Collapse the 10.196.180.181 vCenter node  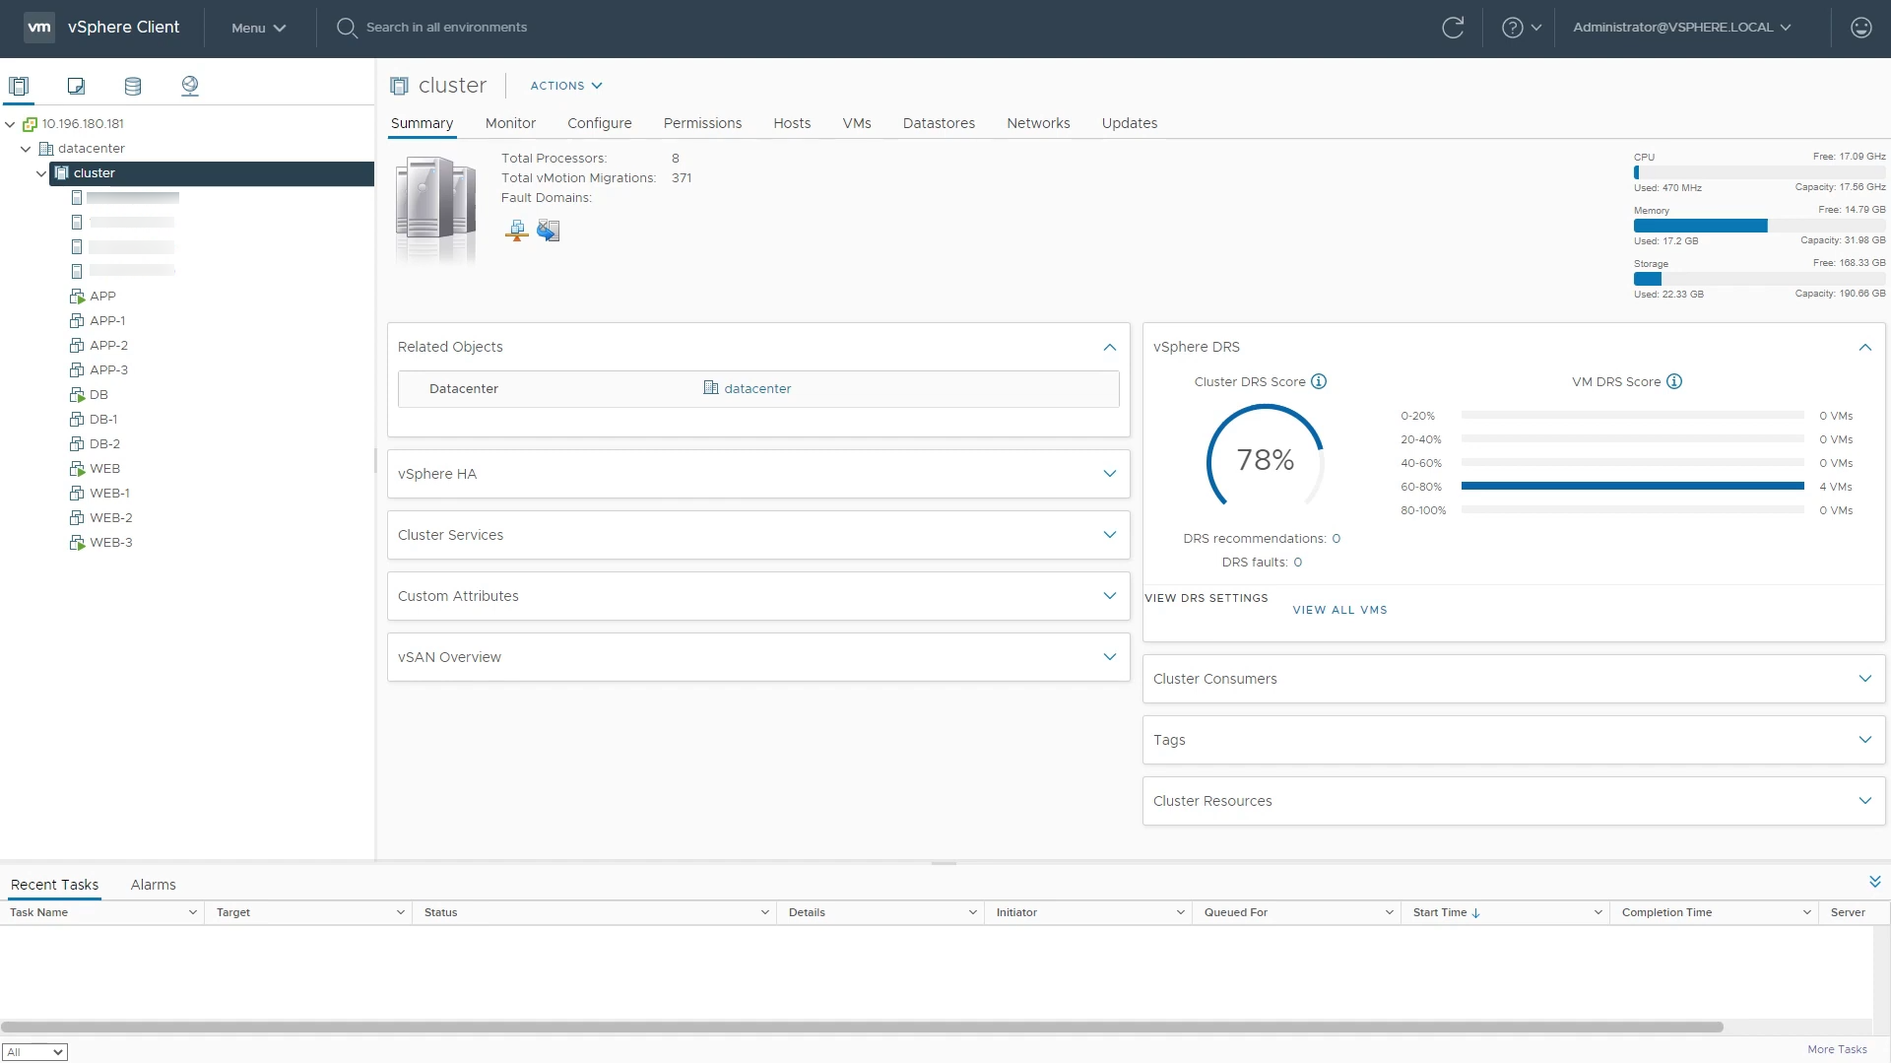pyautogui.click(x=10, y=124)
